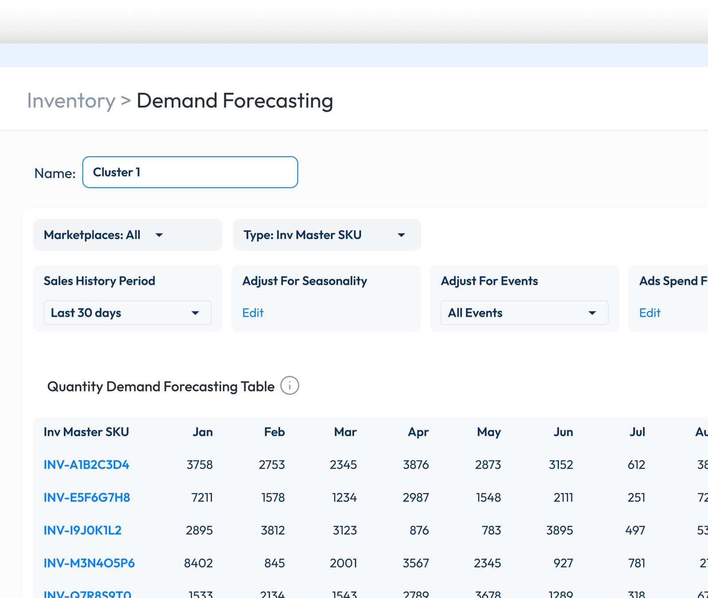Open SKU INV-I9J0K1L2
The image size is (708, 598).
click(x=82, y=530)
